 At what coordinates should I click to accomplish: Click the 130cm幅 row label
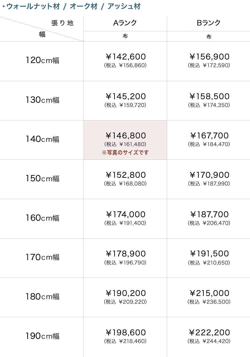tap(42, 100)
